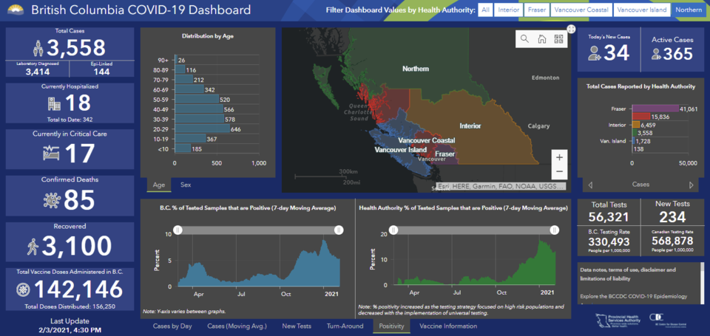Click the critical care bed icon
This screenshot has width=710, height=336.
click(x=51, y=154)
